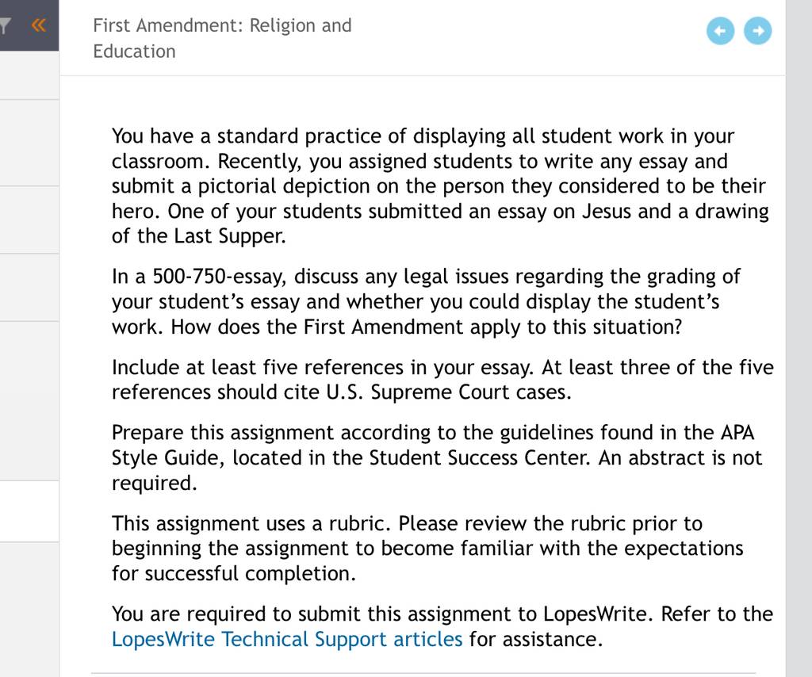Viewport: 812px width, 677px height.
Task: Click the words 'APA' in the guidelines paragraph
Action: (737, 432)
